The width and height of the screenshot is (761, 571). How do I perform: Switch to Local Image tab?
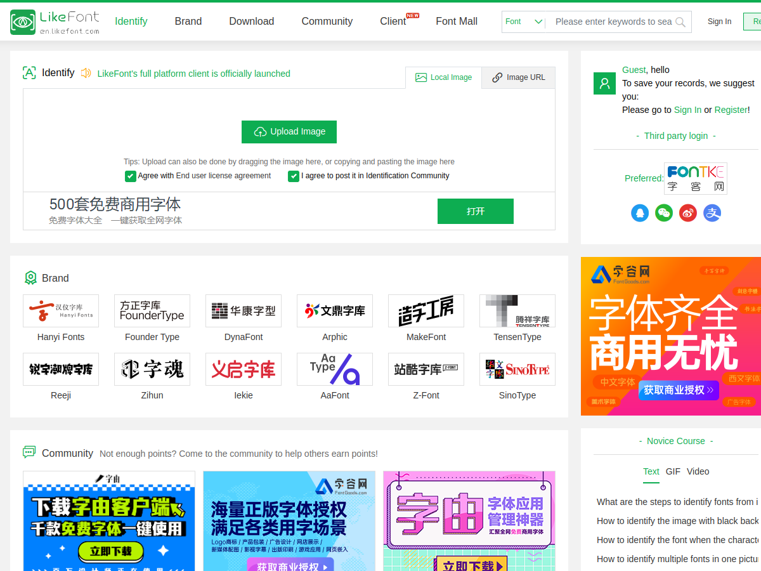coord(444,77)
